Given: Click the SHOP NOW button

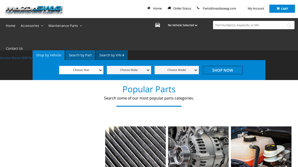Looking at the screenshot, I should 223,70.
